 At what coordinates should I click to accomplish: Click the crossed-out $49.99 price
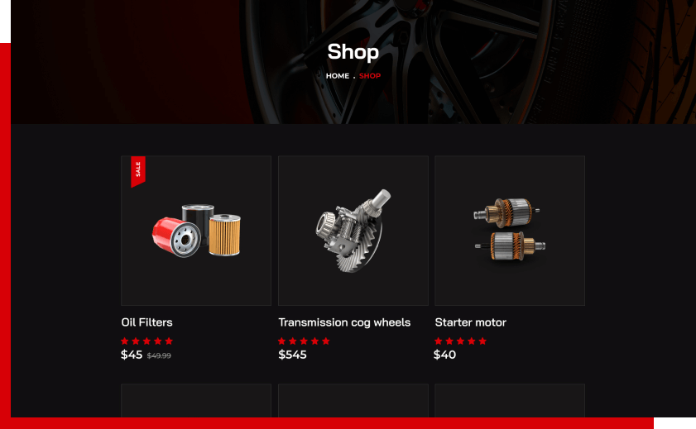coord(159,355)
